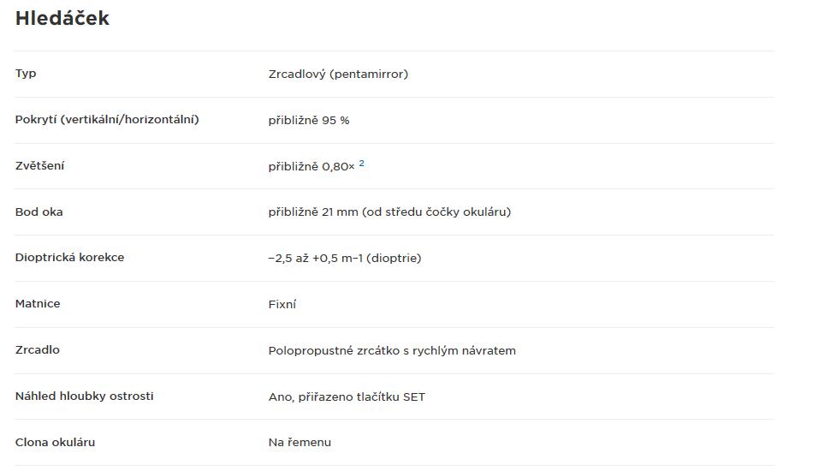Select the Zrcadlo row label
Viewport: 813px width, 471px height.
click(x=38, y=350)
